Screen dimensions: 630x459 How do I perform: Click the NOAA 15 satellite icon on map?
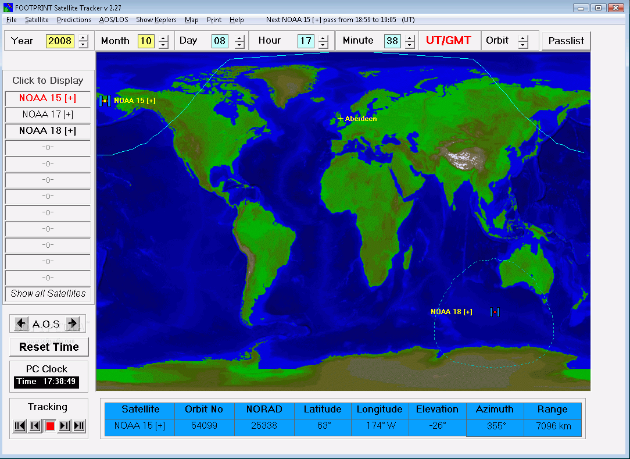point(105,101)
